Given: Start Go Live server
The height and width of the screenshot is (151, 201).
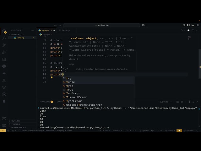Looking at the screenshot, I should tap(170, 131).
